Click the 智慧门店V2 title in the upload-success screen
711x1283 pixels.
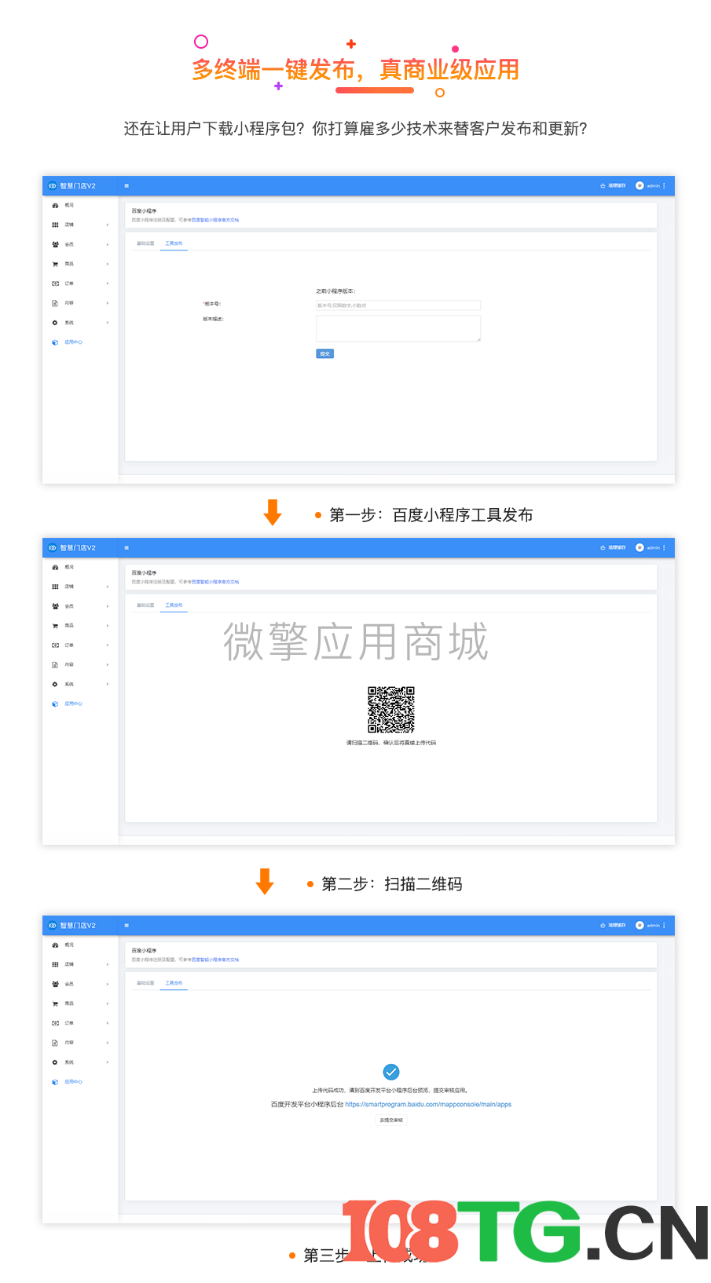(78, 926)
